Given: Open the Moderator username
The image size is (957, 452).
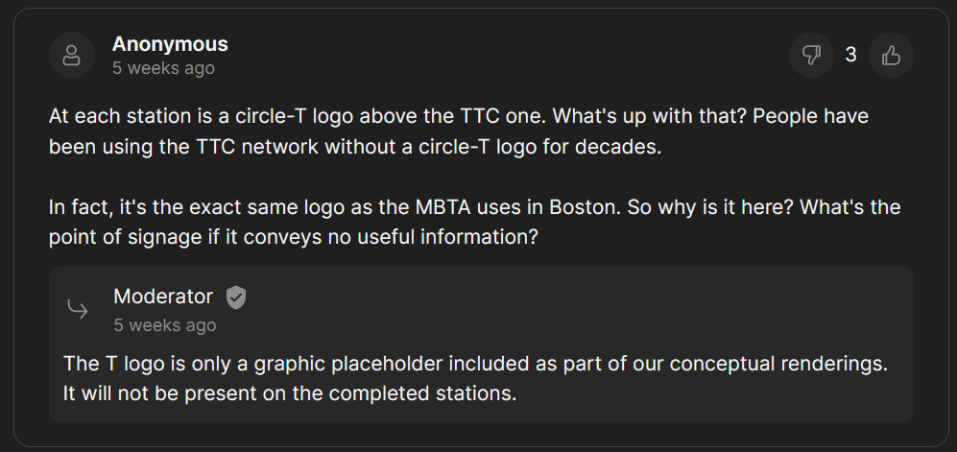Looking at the screenshot, I should pos(163,297).
